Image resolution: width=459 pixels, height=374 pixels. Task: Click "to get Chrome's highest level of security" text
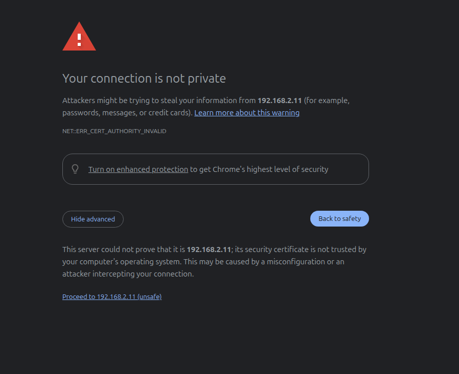click(259, 169)
